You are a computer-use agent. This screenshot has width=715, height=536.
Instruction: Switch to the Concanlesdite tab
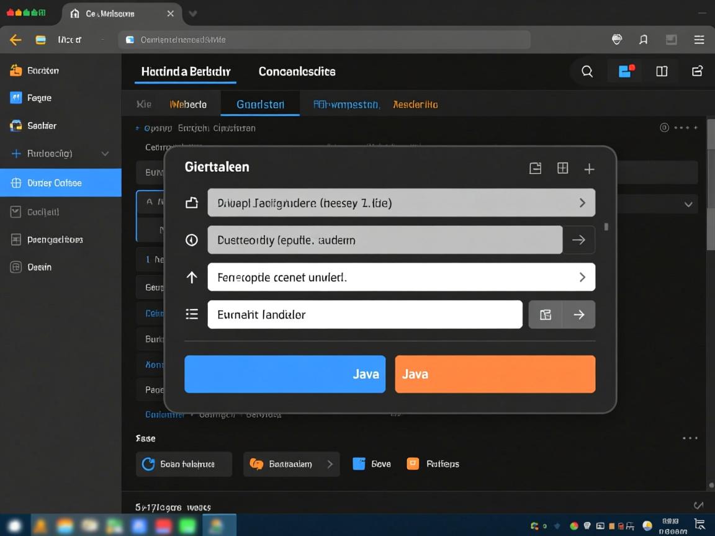click(297, 71)
